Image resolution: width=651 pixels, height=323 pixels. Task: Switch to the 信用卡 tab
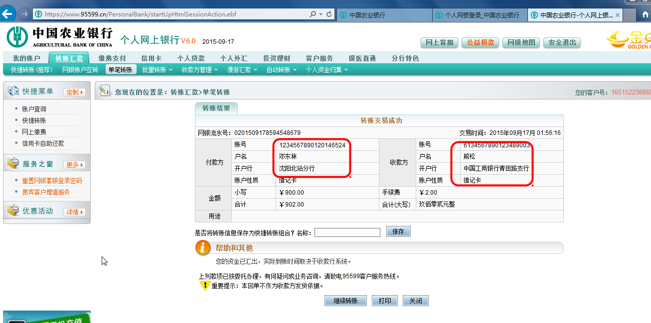pos(152,58)
